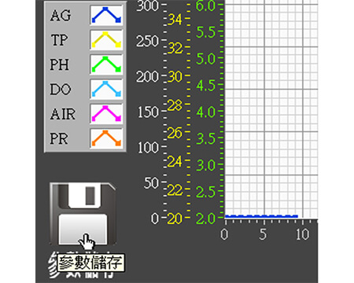Click the blue data line on chart
Screen dimensions: 354x283
point(261,216)
